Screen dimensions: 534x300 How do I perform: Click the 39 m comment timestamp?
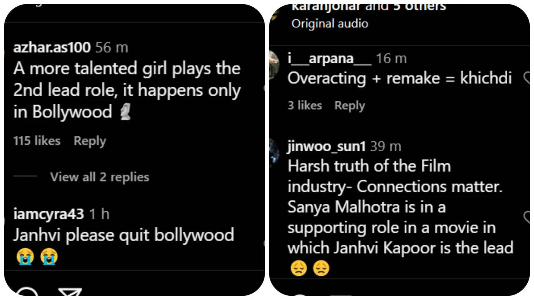click(385, 146)
